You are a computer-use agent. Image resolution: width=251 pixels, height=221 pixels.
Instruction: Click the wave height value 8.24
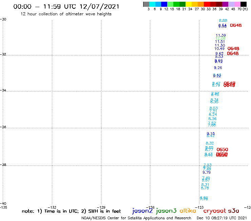213,115
